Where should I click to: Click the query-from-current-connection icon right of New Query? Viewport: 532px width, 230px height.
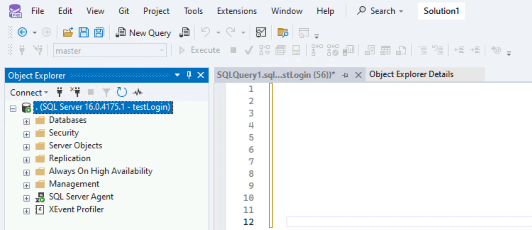point(185,33)
